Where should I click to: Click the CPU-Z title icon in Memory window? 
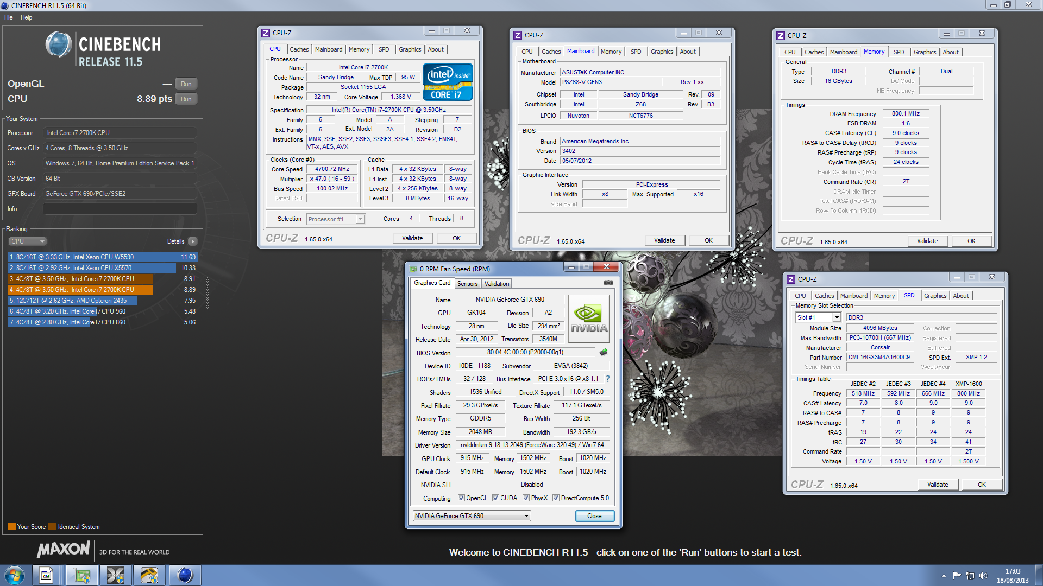coord(781,36)
